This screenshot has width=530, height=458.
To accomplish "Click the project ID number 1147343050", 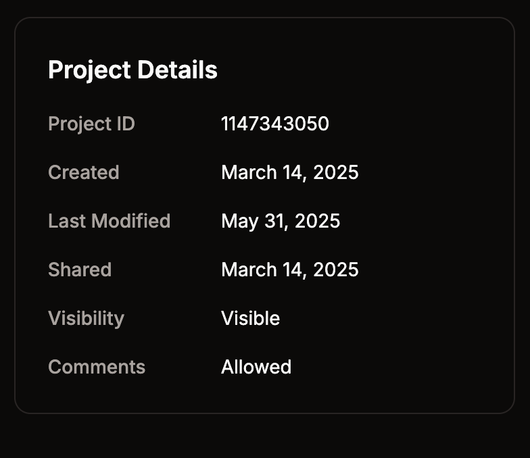I will click(x=274, y=124).
